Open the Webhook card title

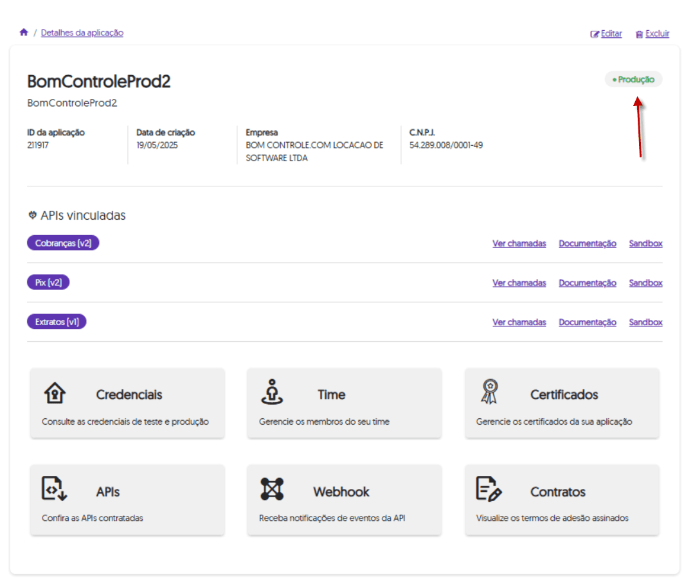pyautogui.click(x=341, y=491)
